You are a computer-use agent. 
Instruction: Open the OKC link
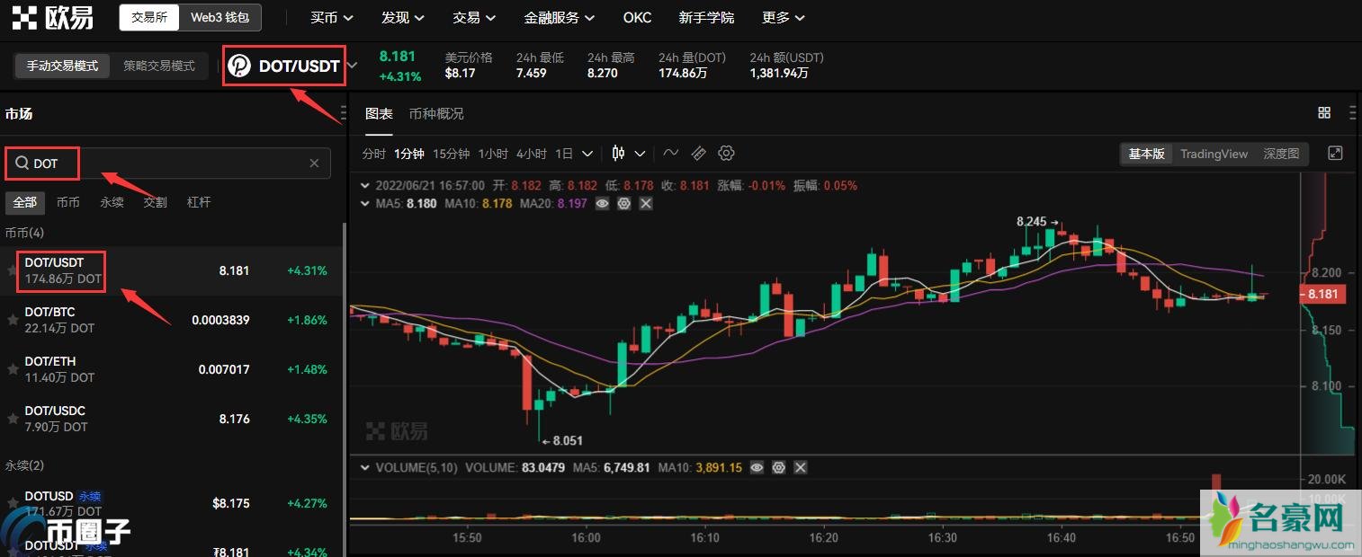tap(637, 17)
